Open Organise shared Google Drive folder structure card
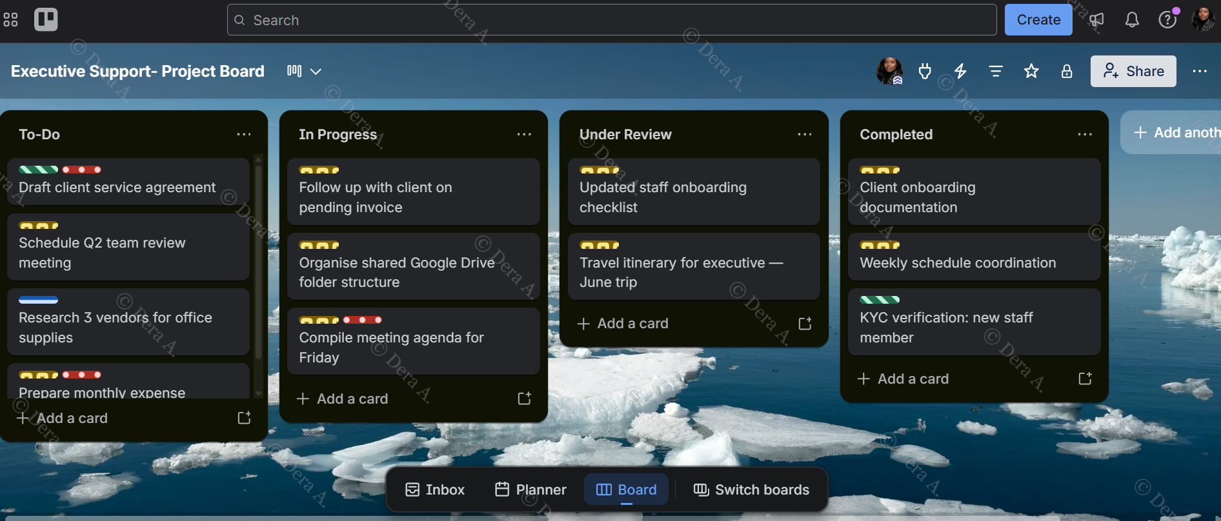This screenshot has height=521, width=1221. pos(414,266)
